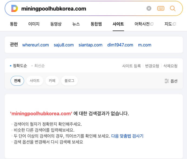
Task: Select the 전체 filter chip
Action: (x=17, y=81)
